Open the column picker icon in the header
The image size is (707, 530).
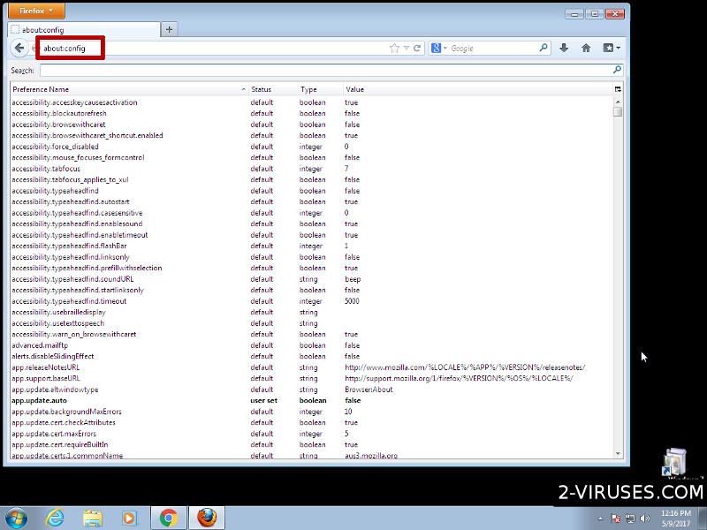tap(618, 89)
